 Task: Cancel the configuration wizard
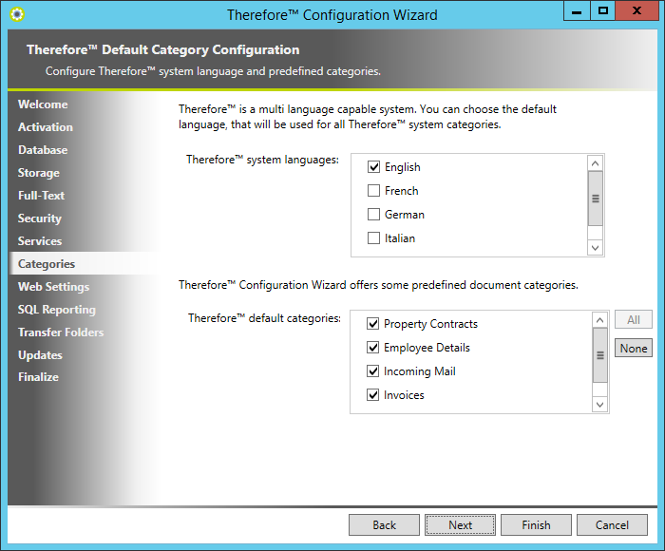click(x=612, y=525)
